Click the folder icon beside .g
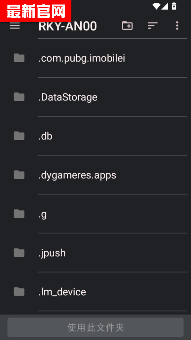Image resolution: width=191 pixels, height=340 pixels. pos(19,213)
